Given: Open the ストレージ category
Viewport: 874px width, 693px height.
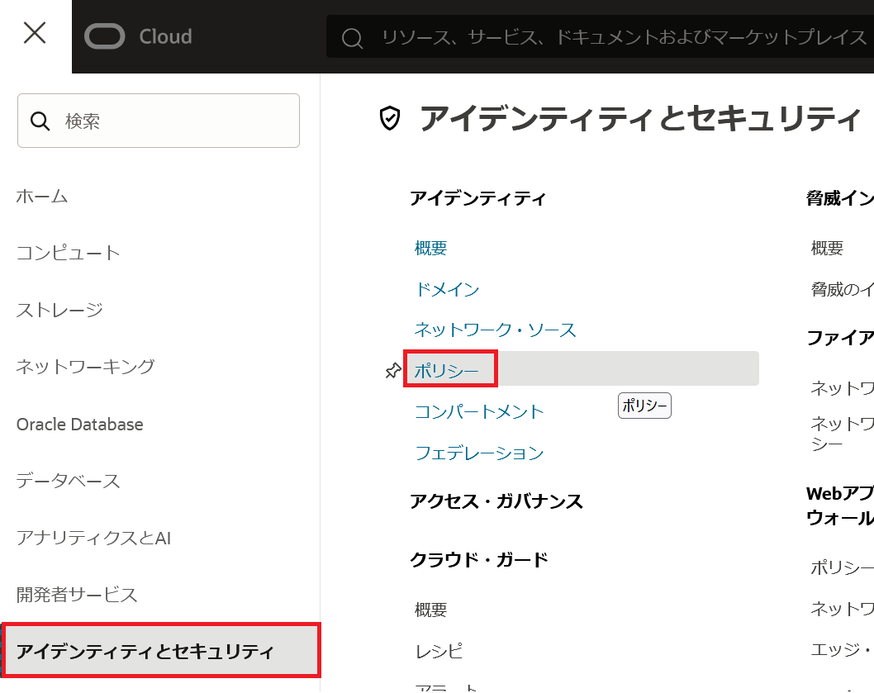Looking at the screenshot, I should coord(59,310).
